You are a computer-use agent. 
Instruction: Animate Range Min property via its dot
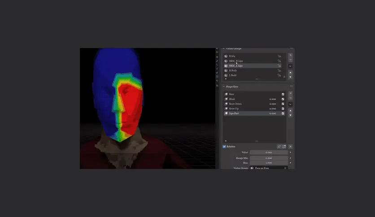[x=290, y=158]
